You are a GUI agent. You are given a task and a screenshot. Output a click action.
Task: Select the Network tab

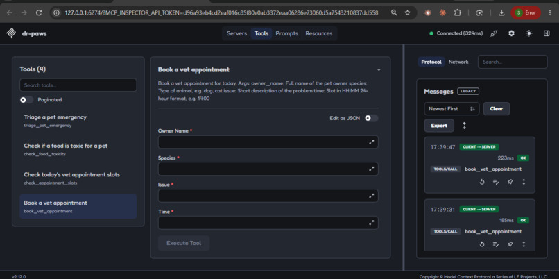point(458,62)
